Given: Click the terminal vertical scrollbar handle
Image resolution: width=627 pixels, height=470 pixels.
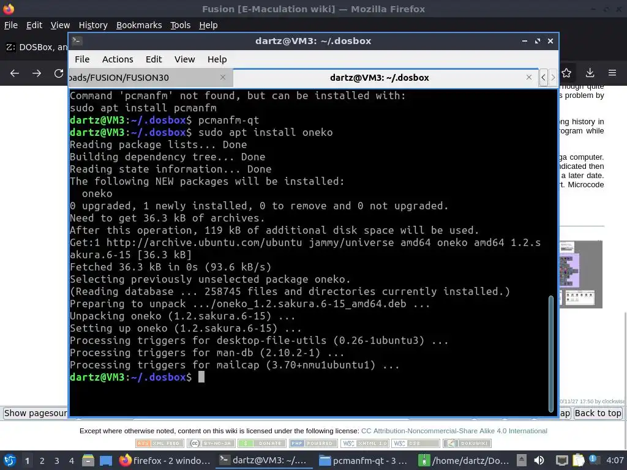Looking at the screenshot, I should click(550, 354).
